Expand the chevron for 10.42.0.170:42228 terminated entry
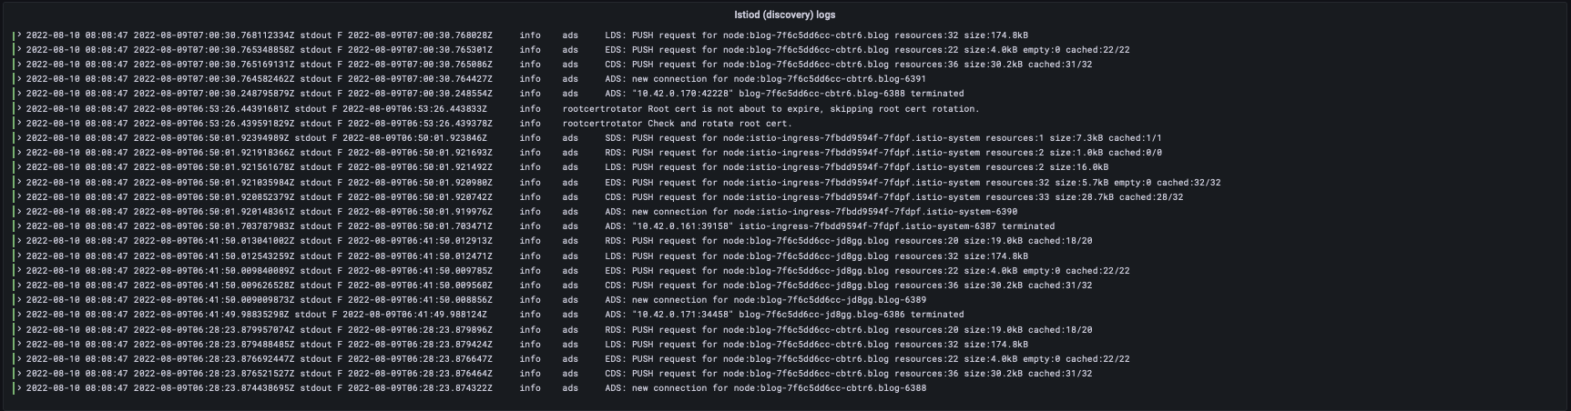This screenshot has width=1571, height=411. tap(19, 94)
